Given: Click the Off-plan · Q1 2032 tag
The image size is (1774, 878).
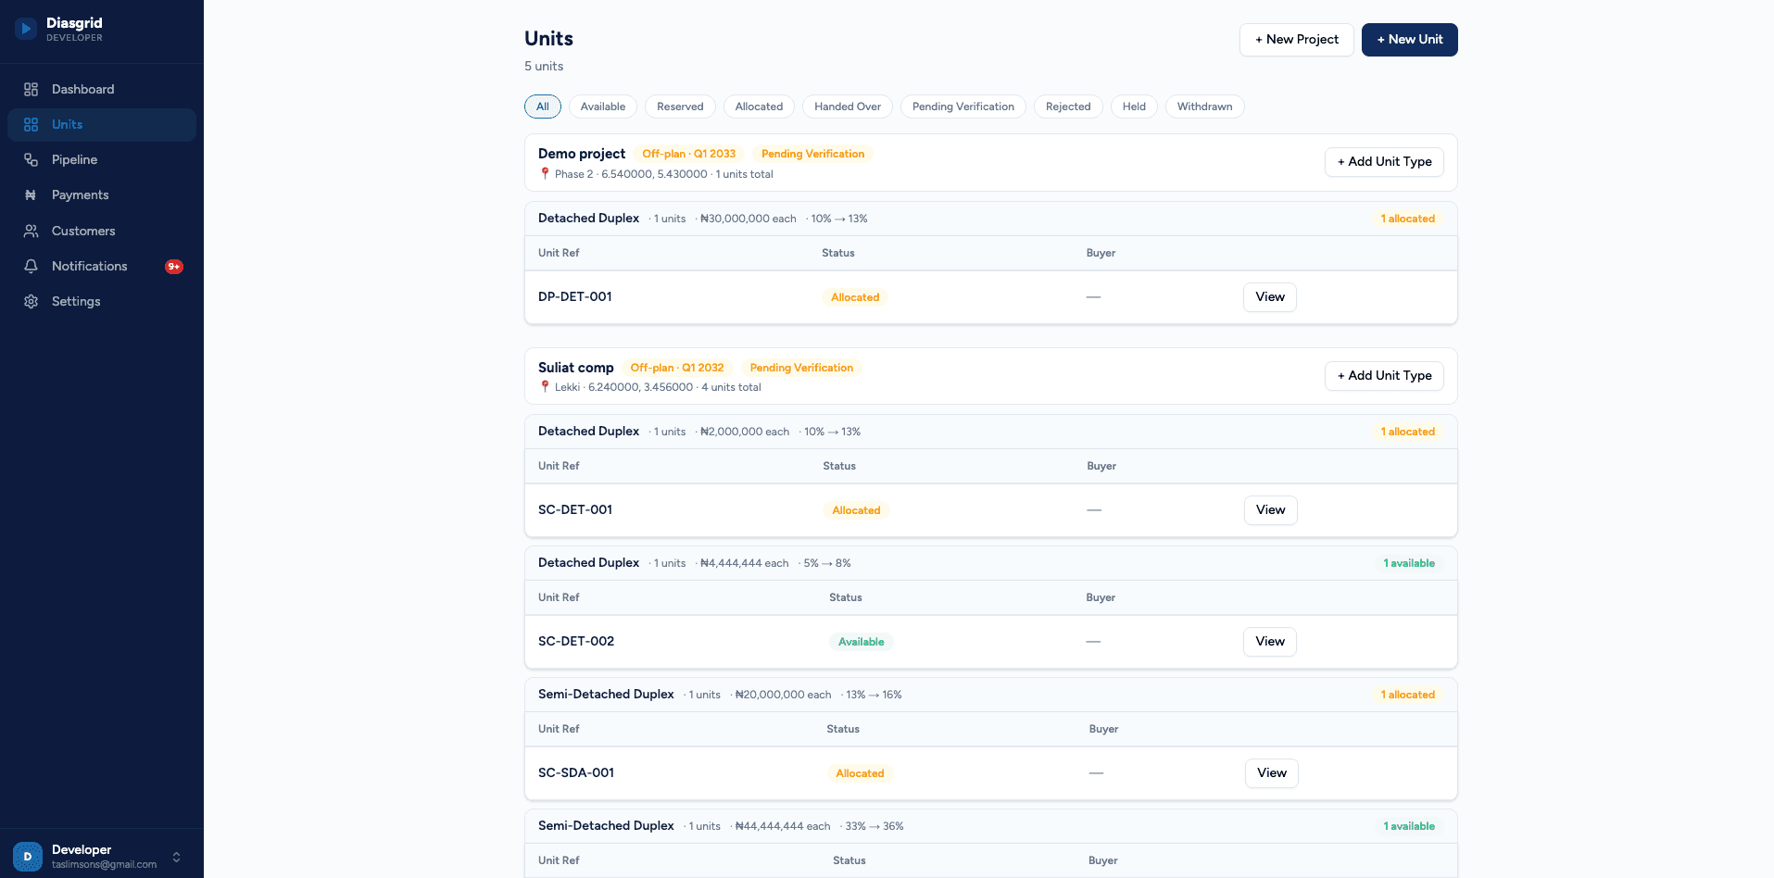Looking at the screenshot, I should click(x=677, y=368).
